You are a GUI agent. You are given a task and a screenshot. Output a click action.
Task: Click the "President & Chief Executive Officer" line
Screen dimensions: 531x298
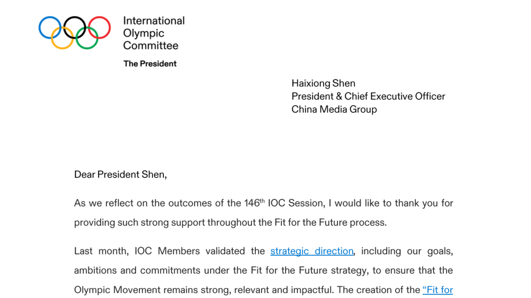(368, 96)
